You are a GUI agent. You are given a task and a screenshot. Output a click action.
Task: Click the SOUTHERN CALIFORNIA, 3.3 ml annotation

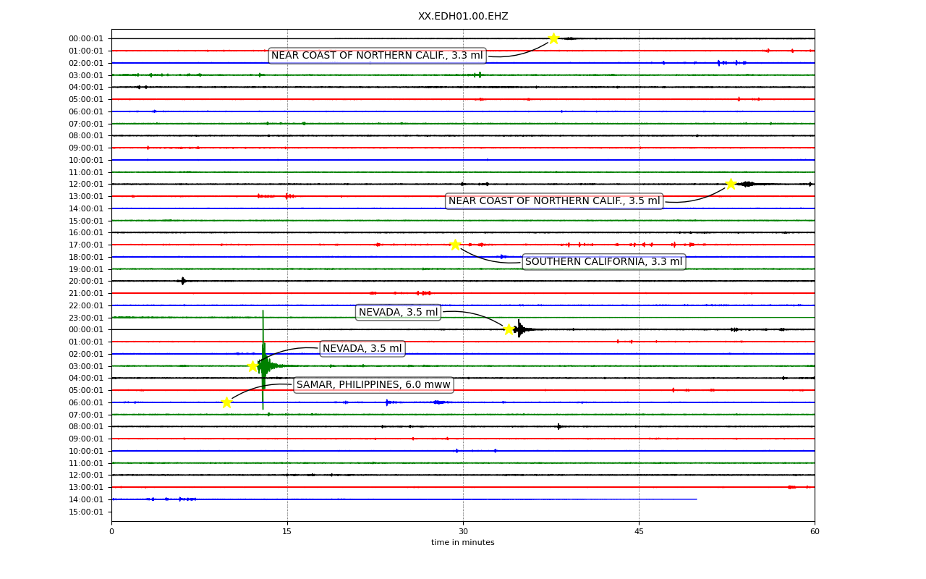604,262
